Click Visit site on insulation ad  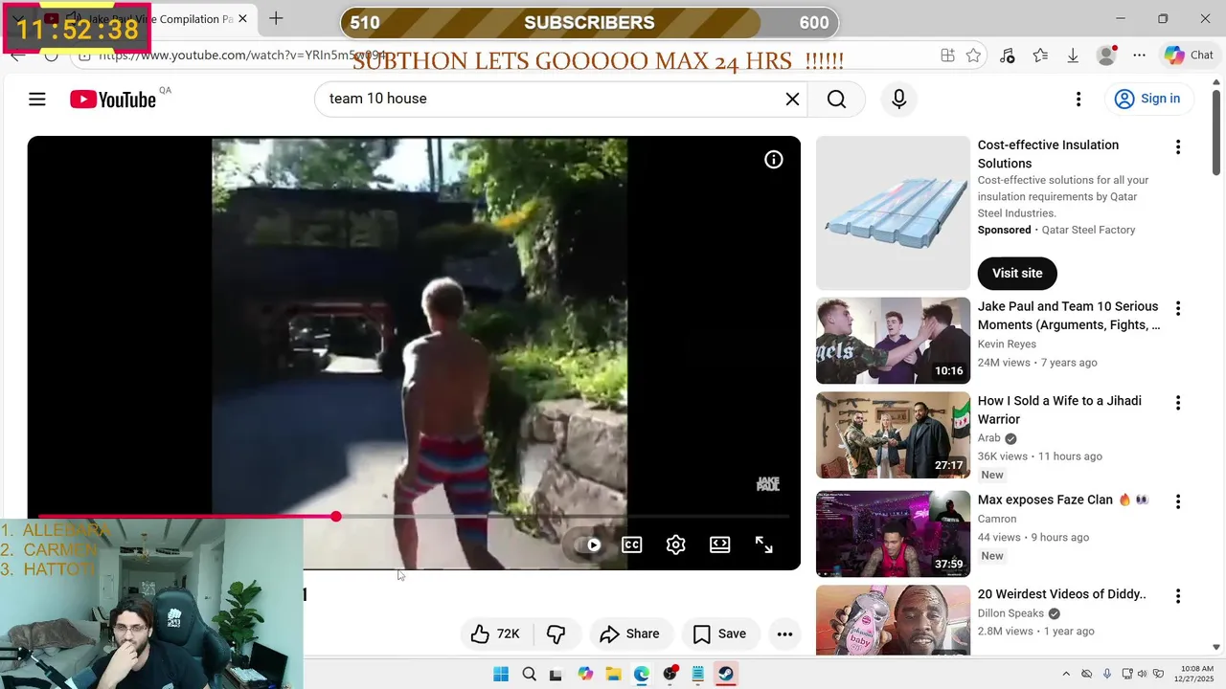pyautogui.click(x=1017, y=273)
